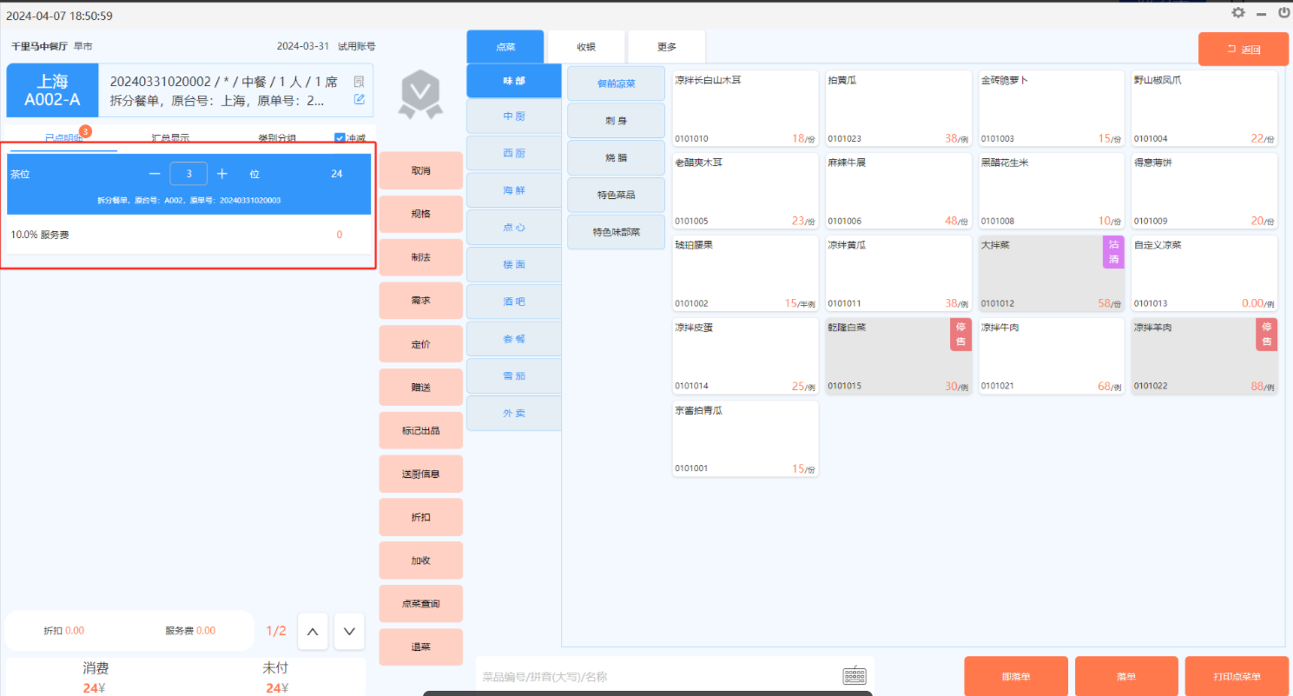Open the 更多 tab
The image size is (1293, 696).
(666, 47)
